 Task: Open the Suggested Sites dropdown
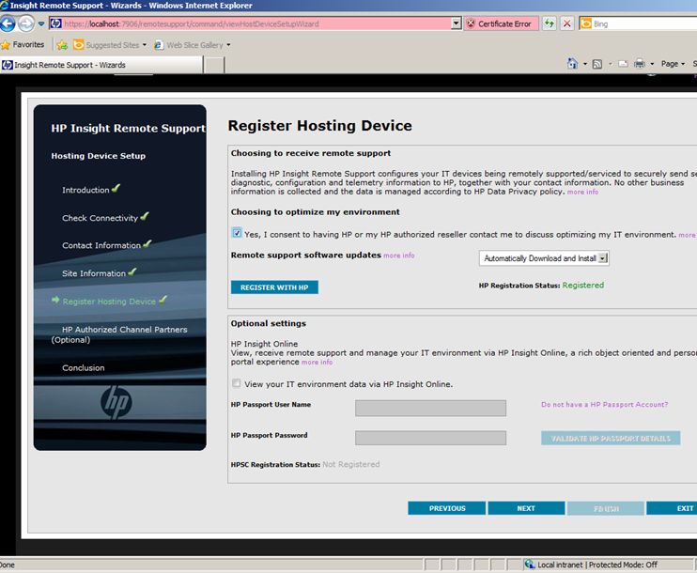(x=109, y=45)
